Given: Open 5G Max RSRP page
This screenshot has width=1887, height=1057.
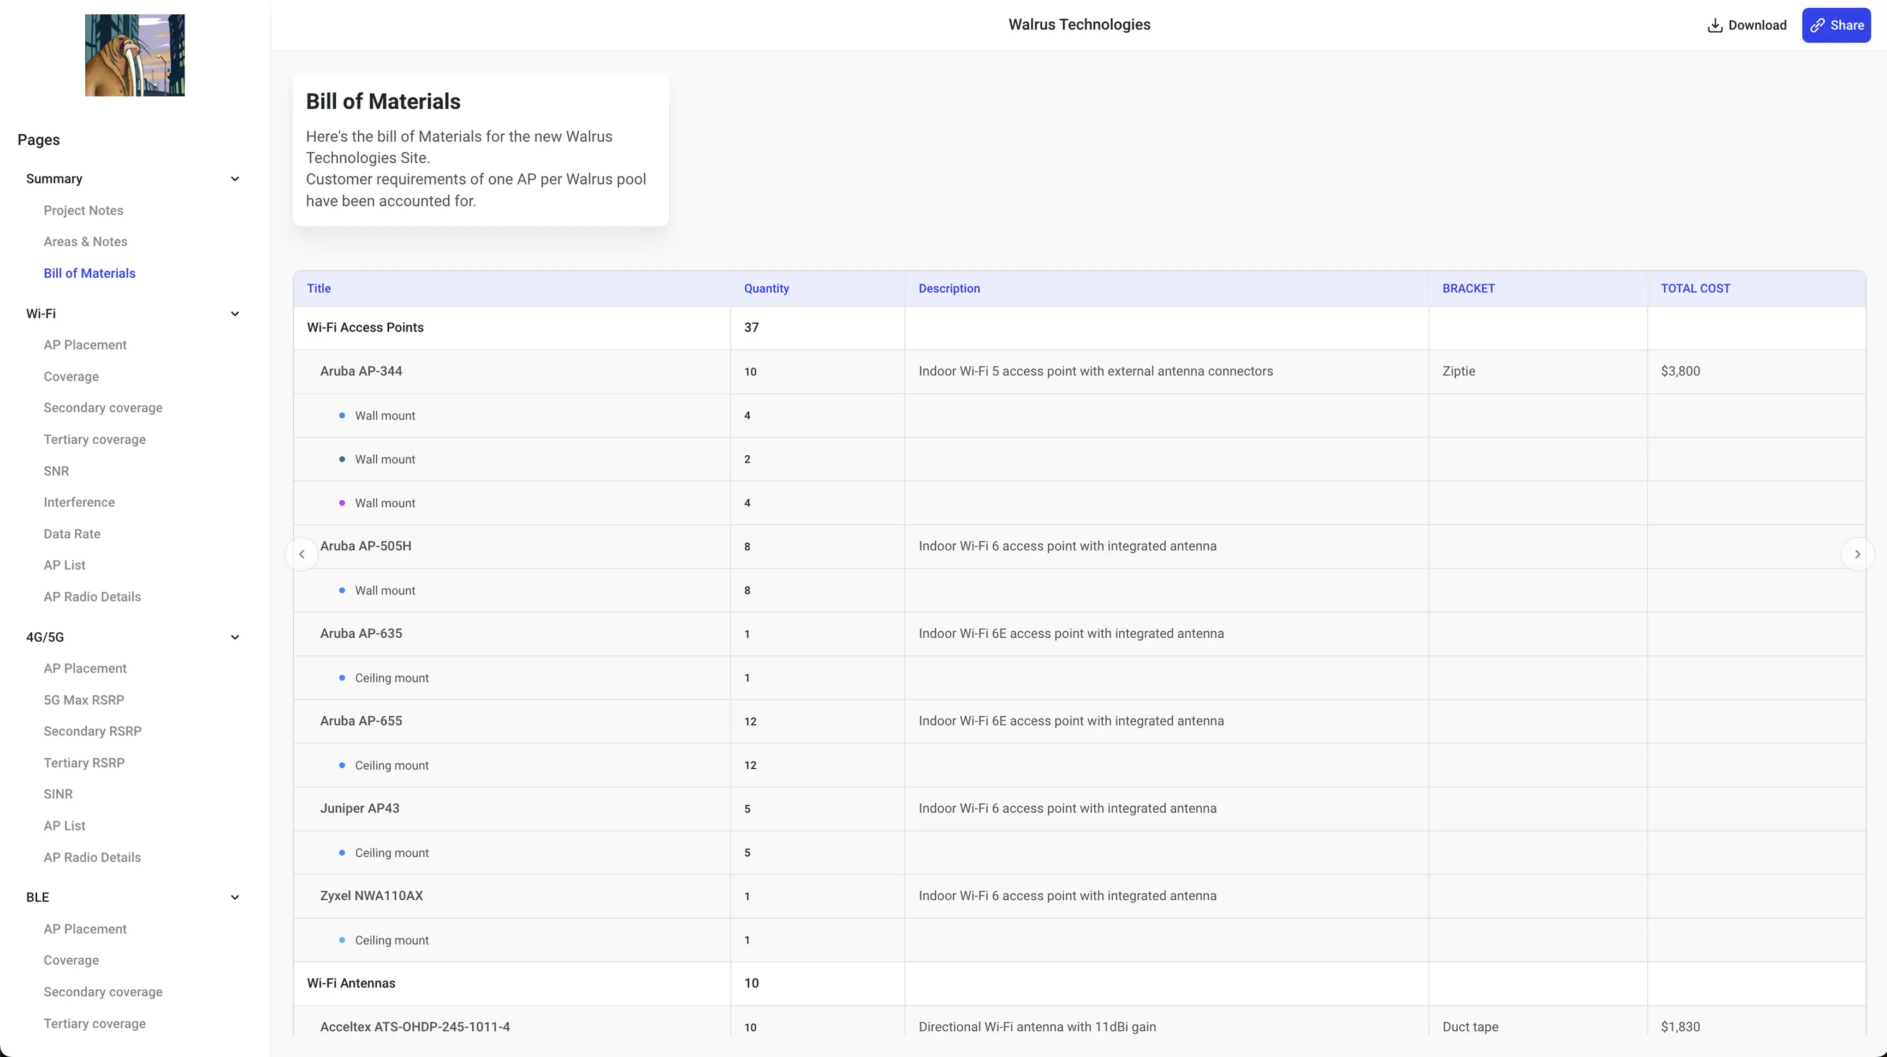Looking at the screenshot, I should click(84, 700).
